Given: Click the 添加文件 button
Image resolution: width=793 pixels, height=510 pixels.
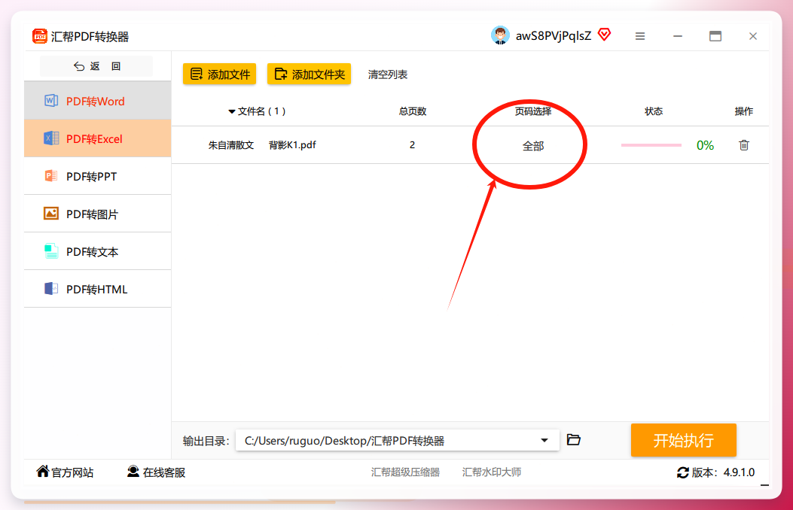Looking at the screenshot, I should tap(219, 74).
